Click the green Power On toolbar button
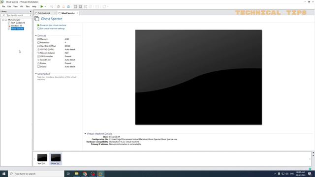Image resolution: width=315 pixels, height=177 pixels. pyautogui.click(x=41, y=6)
